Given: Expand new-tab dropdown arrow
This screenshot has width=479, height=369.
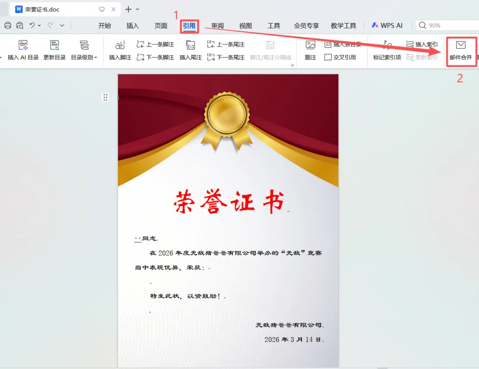Looking at the screenshot, I should 137,9.
